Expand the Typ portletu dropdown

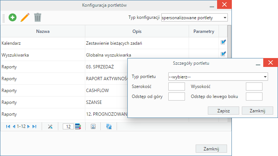click(218, 77)
